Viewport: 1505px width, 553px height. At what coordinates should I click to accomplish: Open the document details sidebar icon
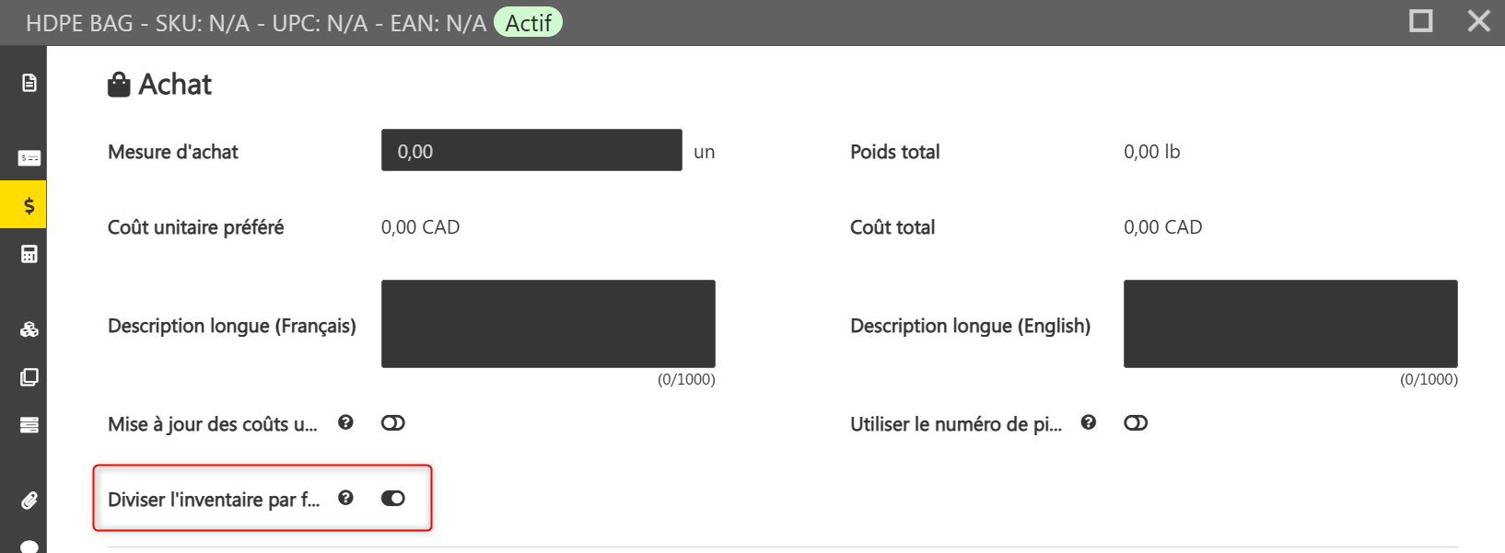[29, 83]
